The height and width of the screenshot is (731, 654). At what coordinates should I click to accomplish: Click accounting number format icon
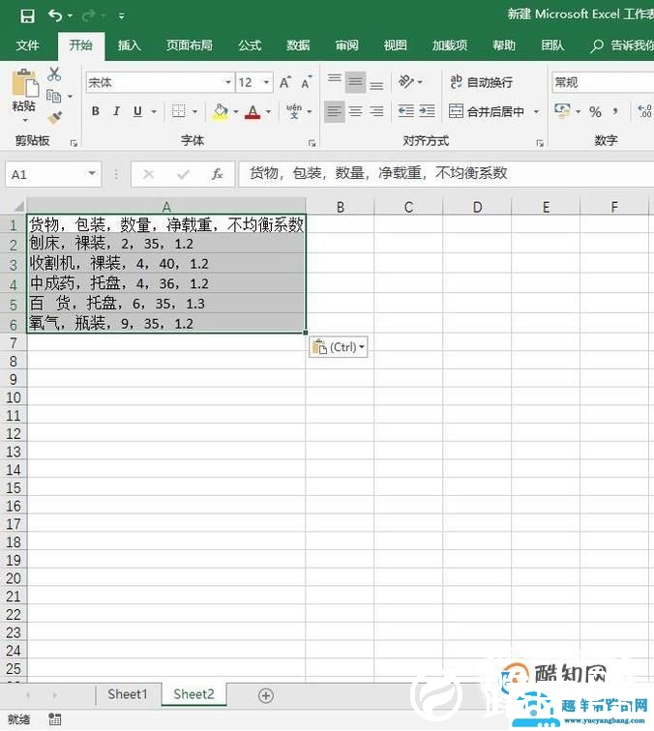click(x=562, y=111)
